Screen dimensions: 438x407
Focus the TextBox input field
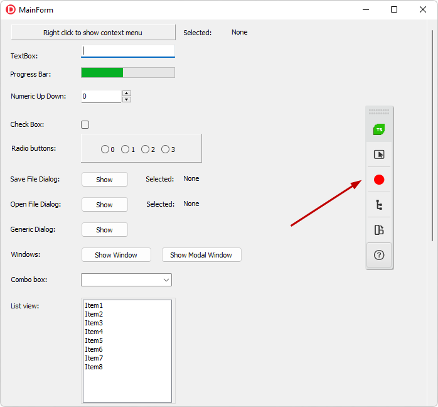pos(128,52)
